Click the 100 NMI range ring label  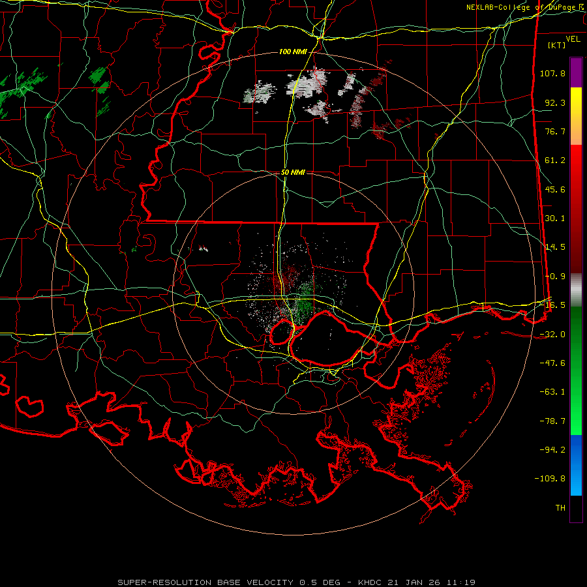[293, 52]
